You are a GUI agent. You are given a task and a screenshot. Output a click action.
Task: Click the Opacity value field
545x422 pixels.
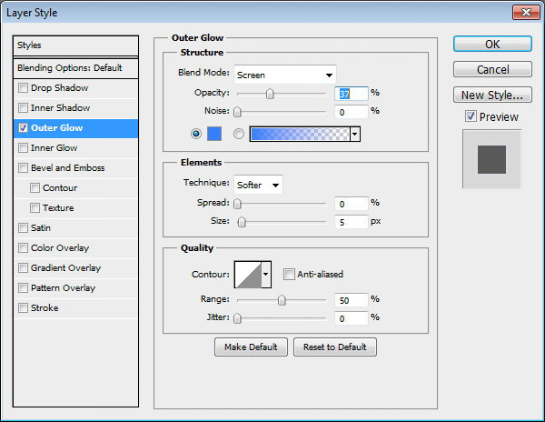tap(351, 94)
